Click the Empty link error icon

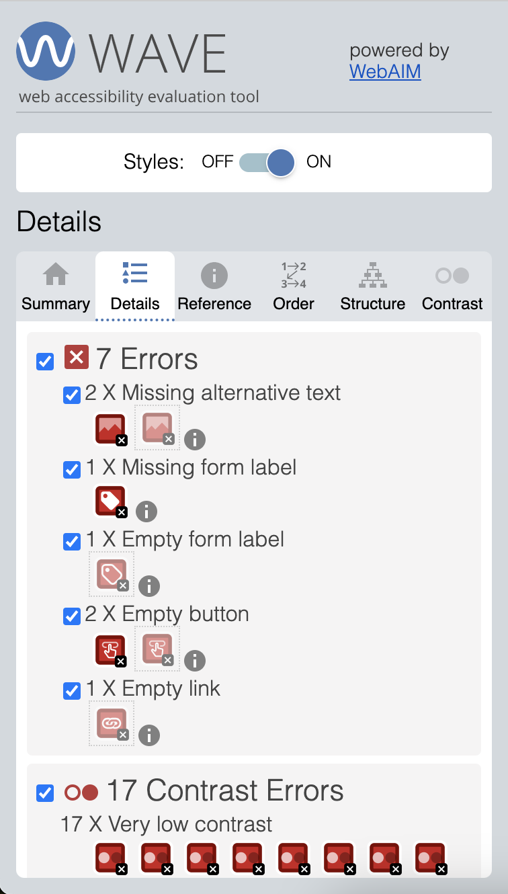[x=111, y=723]
